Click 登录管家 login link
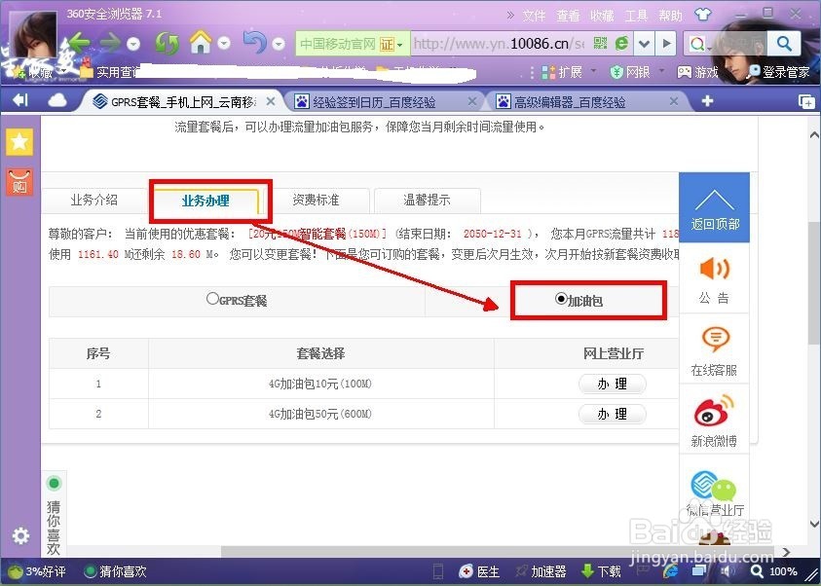The height and width of the screenshot is (586, 821). 780,72
